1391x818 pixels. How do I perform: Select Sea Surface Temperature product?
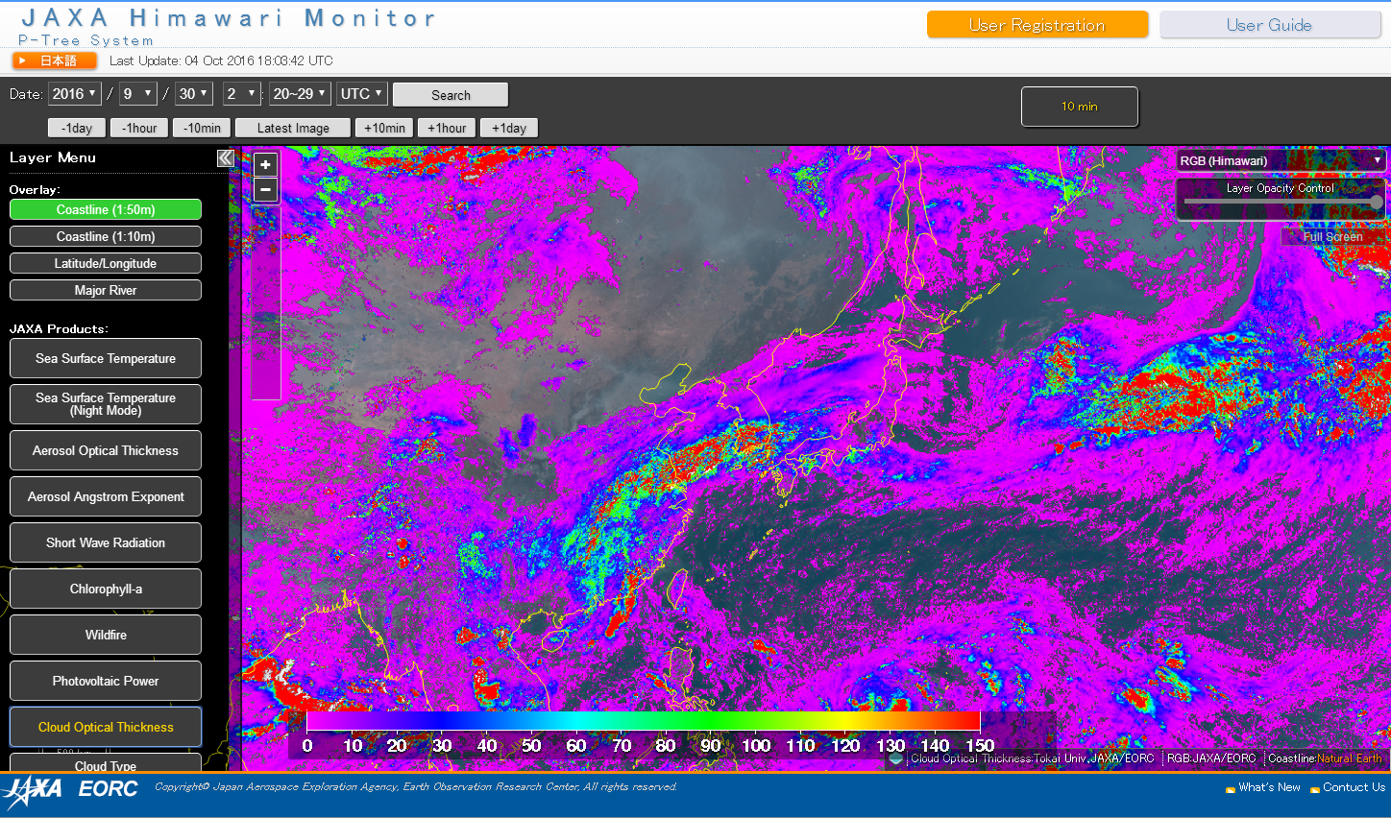106,358
